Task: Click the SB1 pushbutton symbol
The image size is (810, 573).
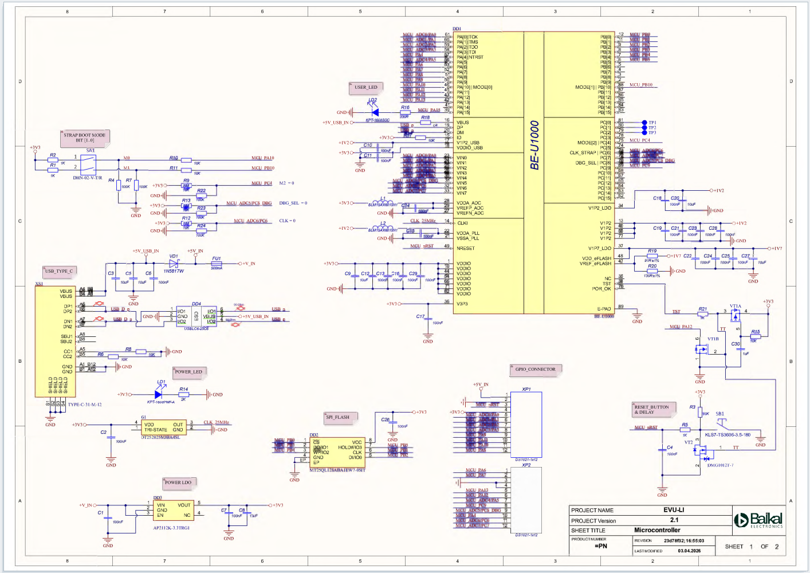Action: (x=723, y=423)
